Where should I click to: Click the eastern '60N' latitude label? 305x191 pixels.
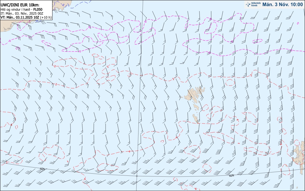click(231, 176)
